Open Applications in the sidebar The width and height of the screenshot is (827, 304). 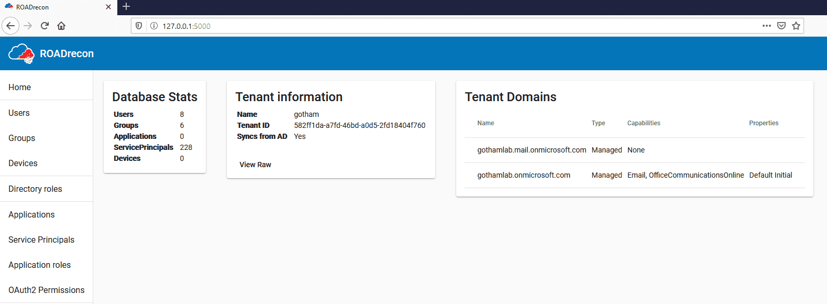point(46,214)
